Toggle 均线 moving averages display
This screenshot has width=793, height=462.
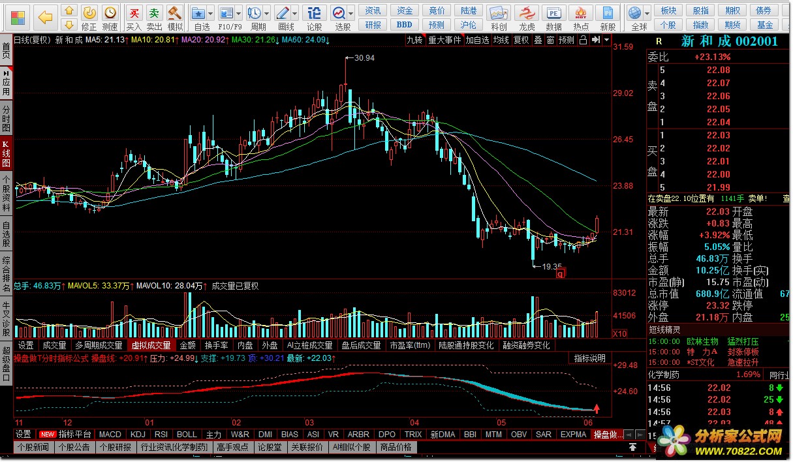click(501, 40)
